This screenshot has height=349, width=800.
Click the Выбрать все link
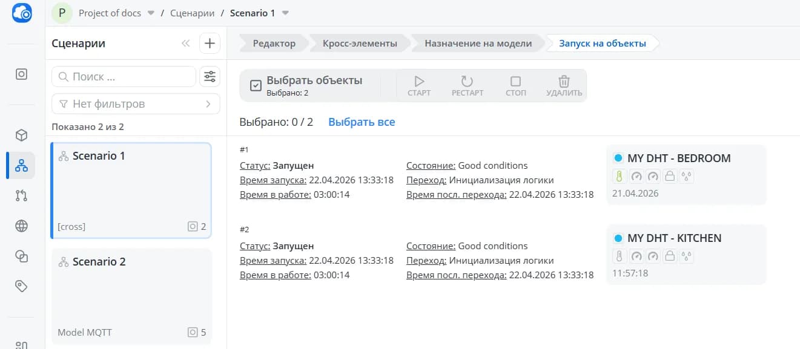362,122
